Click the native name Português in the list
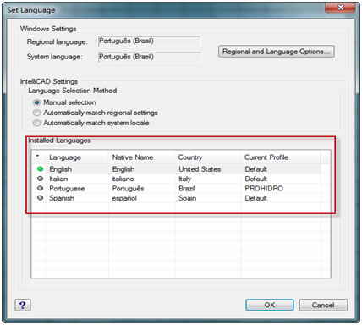Viewport: 362px width, 325px height. pos(128,189)
